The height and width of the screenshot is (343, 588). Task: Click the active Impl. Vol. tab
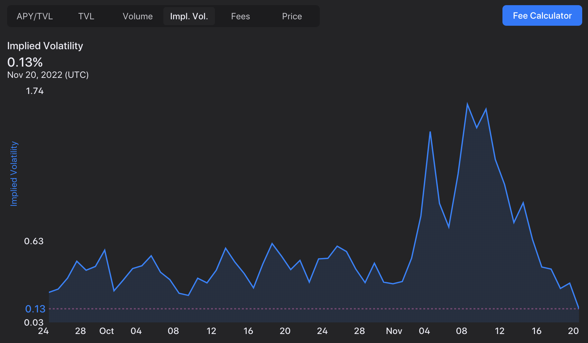[189, 16]
